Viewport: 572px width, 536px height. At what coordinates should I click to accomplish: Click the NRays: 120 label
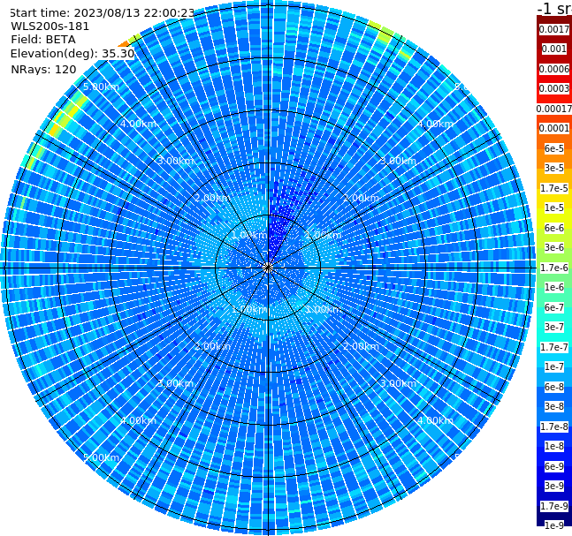44,69
